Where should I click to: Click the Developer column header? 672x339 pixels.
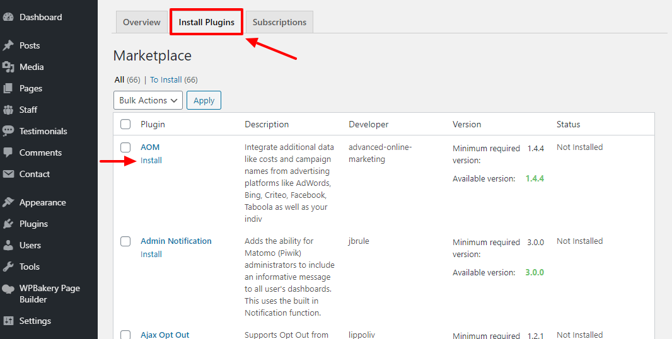(x=369, y=124)
